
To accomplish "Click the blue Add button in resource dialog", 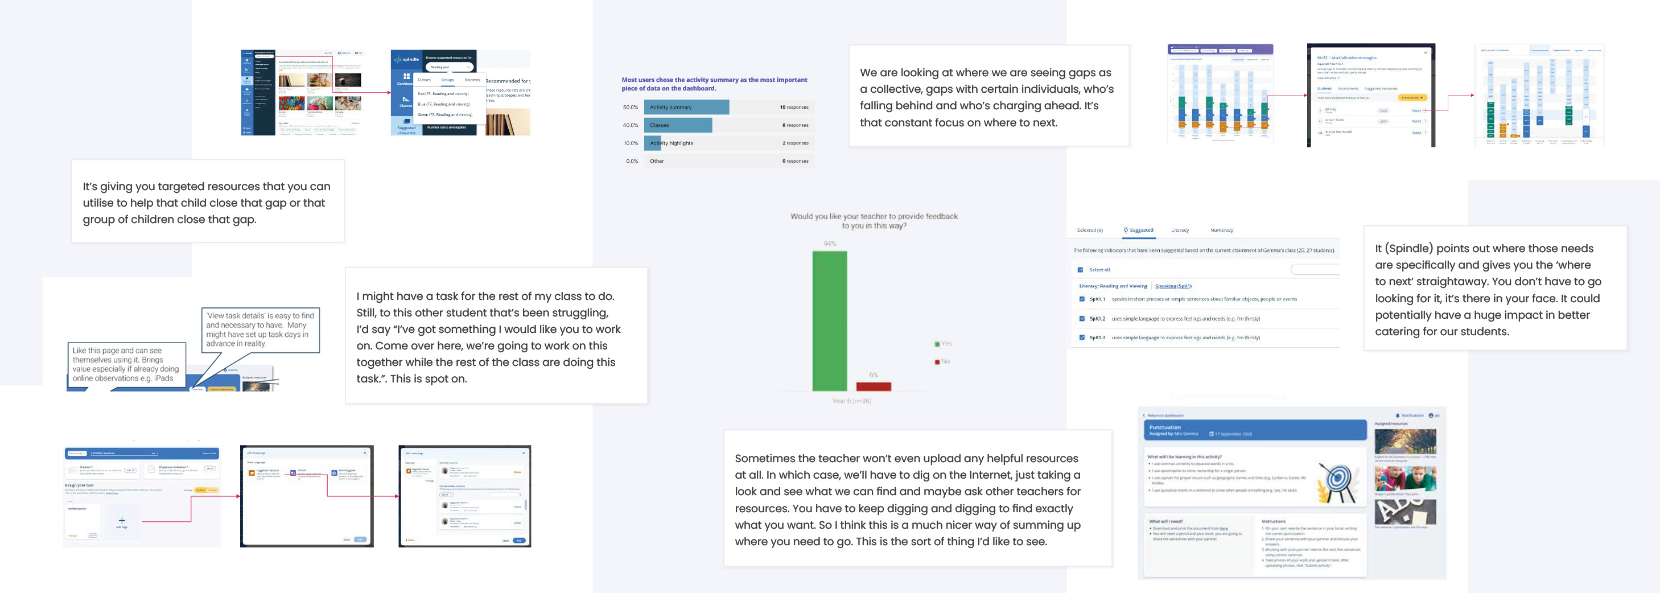I will [519, 540].
